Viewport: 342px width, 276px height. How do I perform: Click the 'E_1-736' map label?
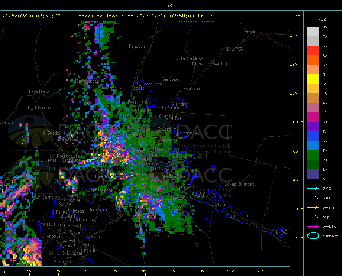(x=235, y=49)
